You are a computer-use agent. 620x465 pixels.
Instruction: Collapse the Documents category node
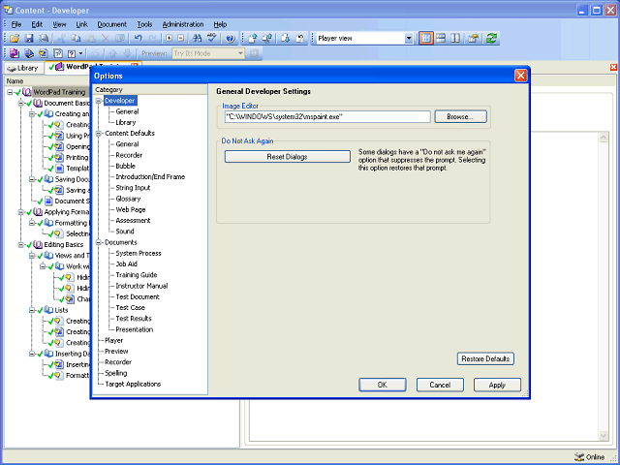[x=99, y=242]
